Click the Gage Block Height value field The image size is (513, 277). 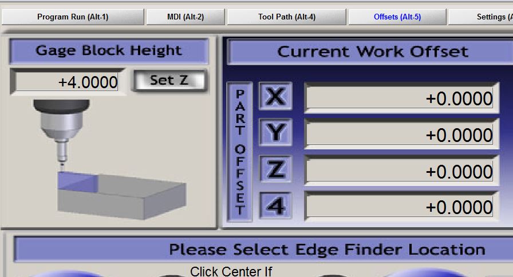tap(68, 82)
